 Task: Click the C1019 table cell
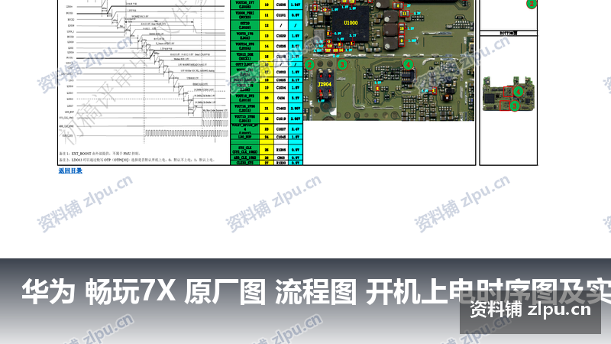(281, 118)
